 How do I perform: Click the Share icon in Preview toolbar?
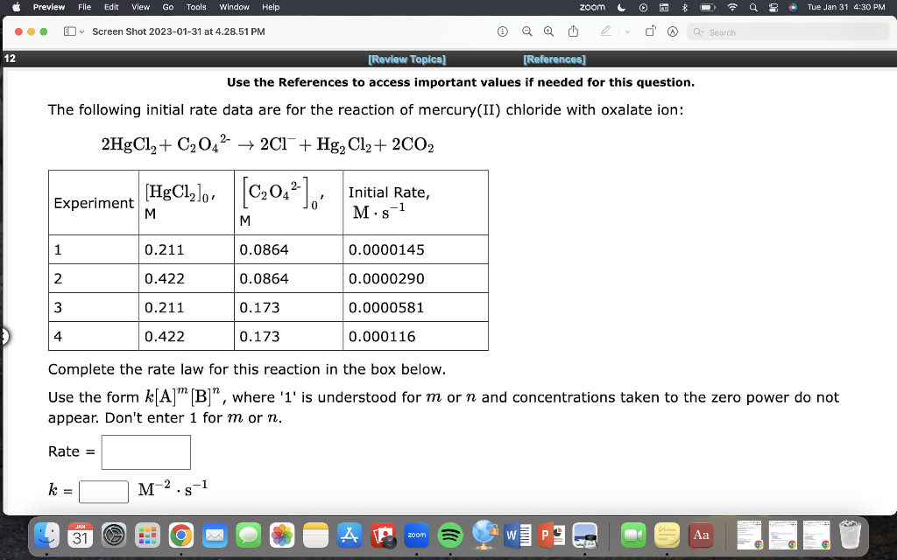[572, 31]
